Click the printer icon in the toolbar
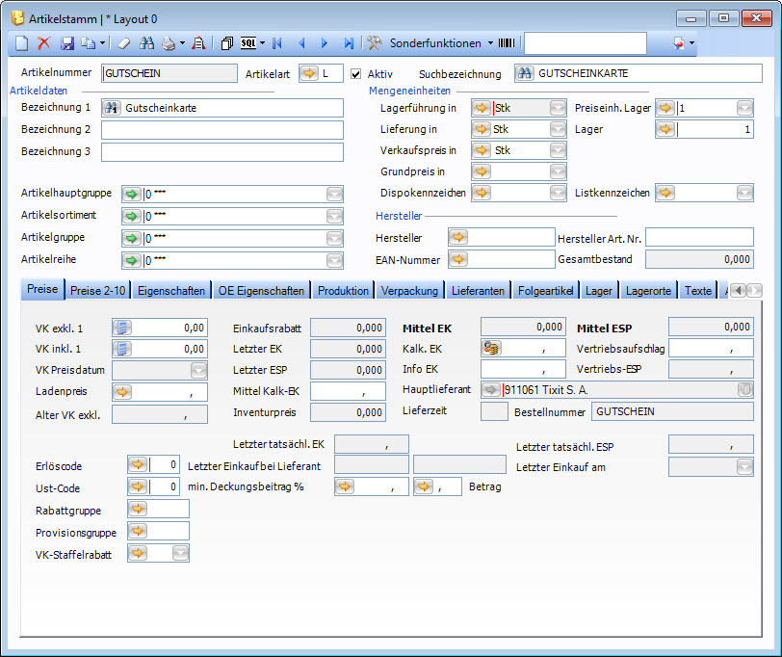Viewport: 782px width, 657px height. pyautogui.click(x=169, y=43)
